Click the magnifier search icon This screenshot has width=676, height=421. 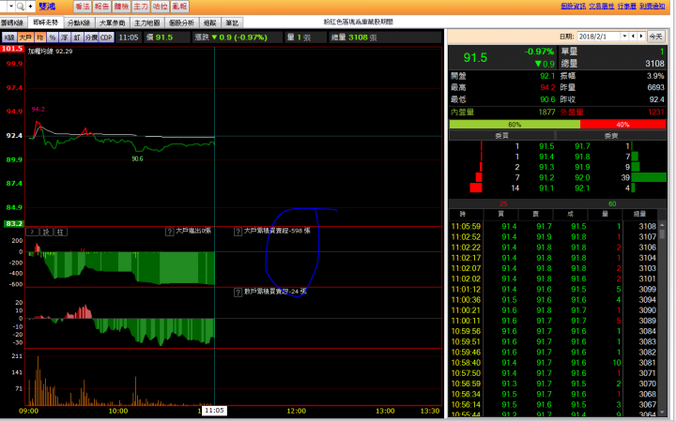(21, 7)
